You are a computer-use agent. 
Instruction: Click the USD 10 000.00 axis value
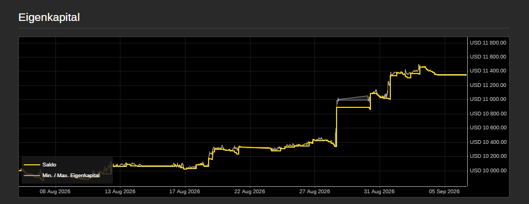488,170
